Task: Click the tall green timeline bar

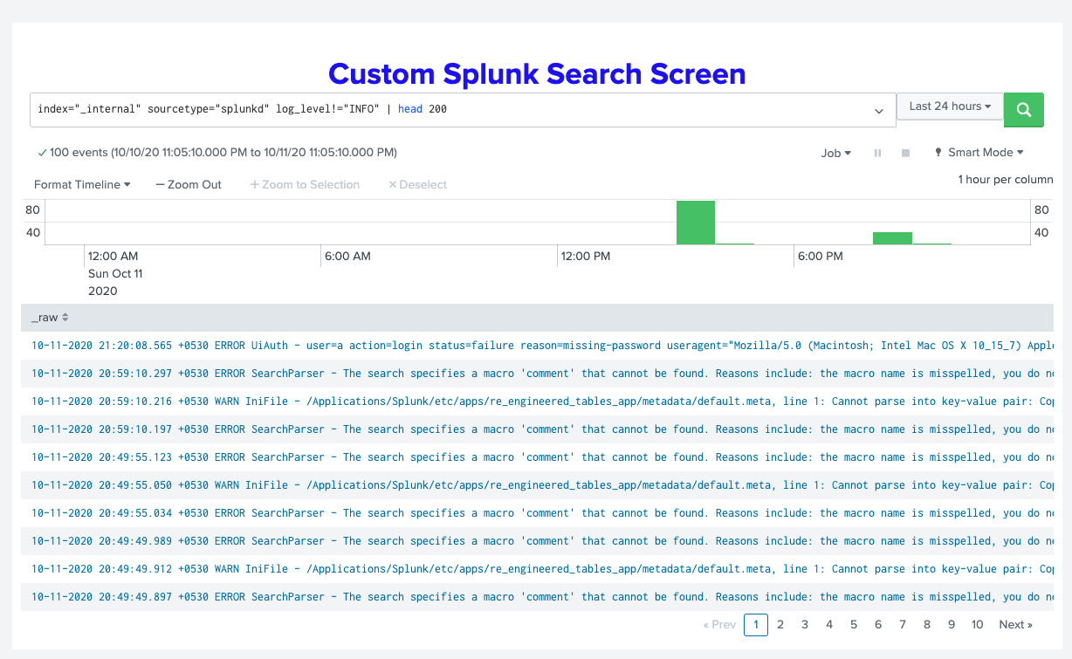Action: click(696, 223)
